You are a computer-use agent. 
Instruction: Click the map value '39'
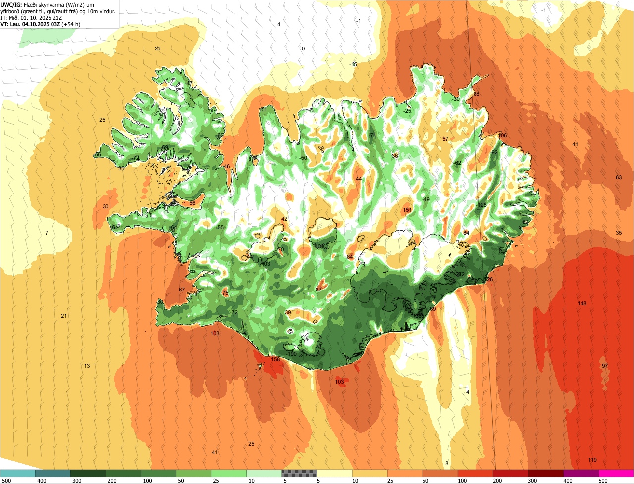click(x=288, y=312)
